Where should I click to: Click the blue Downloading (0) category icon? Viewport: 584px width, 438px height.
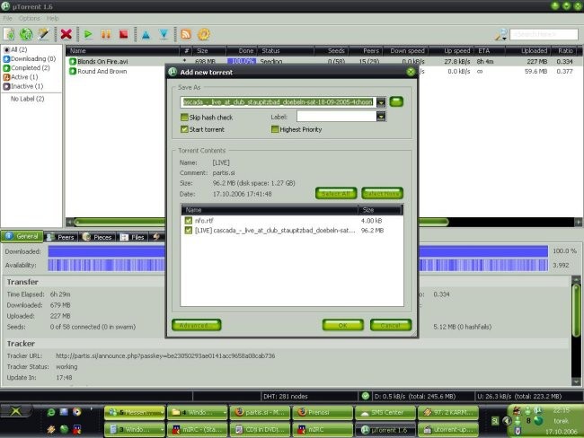coord(6,59)
